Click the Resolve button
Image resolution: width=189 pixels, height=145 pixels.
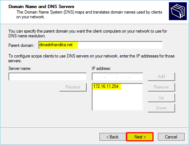tap(73, 87)
